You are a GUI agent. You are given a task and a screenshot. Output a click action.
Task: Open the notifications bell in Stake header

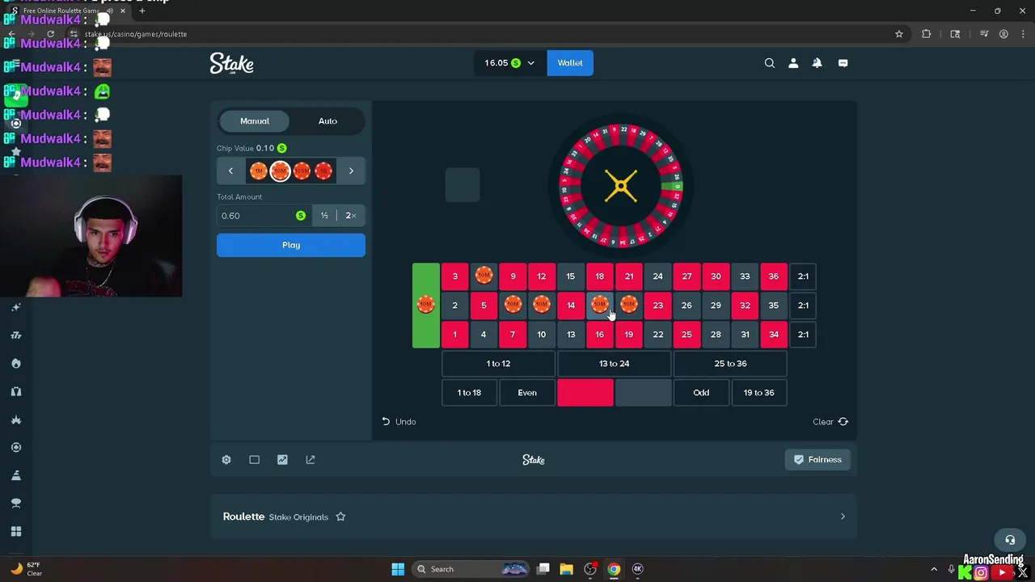[817, 63]
